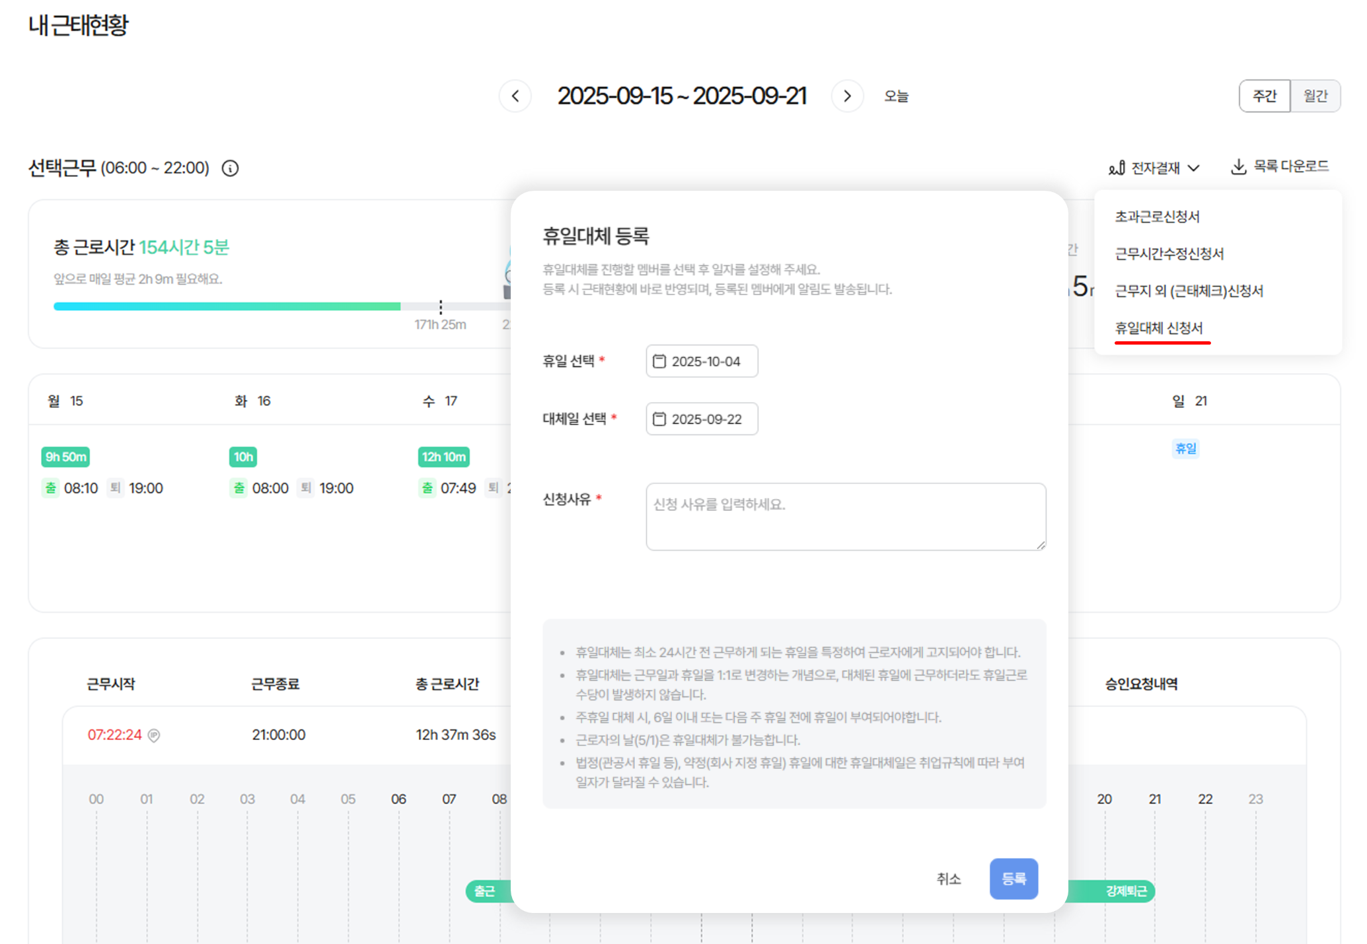Click location pin icon next to 07:22:24
1367x944 pixels.
click(154, 735)
